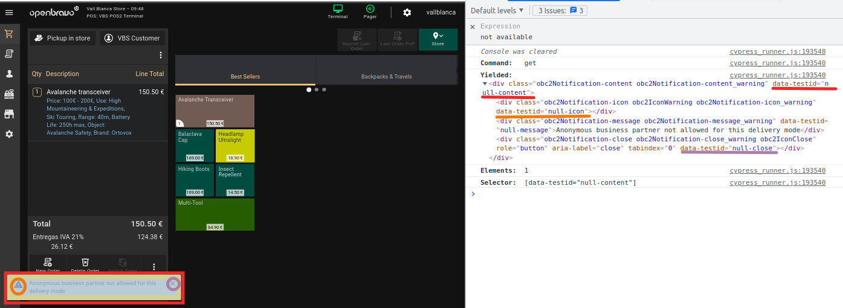Open the Store location dropdown
This screenshot has height=308, width=843.
[x=438, y=39]
